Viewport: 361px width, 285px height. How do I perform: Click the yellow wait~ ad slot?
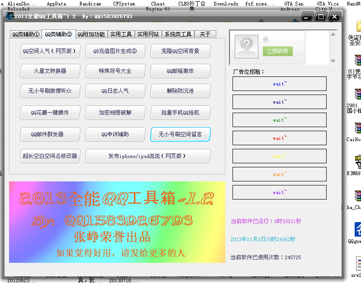(x=279, y=156)
